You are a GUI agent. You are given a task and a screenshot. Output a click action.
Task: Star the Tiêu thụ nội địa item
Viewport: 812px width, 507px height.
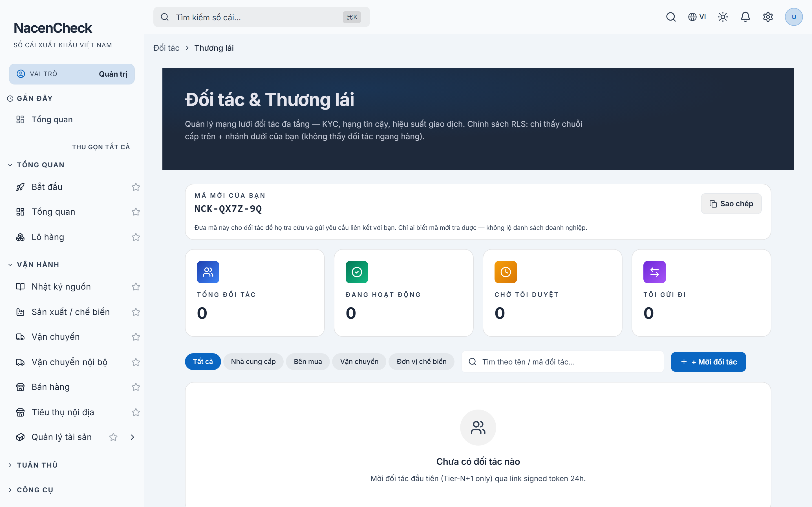136,412
